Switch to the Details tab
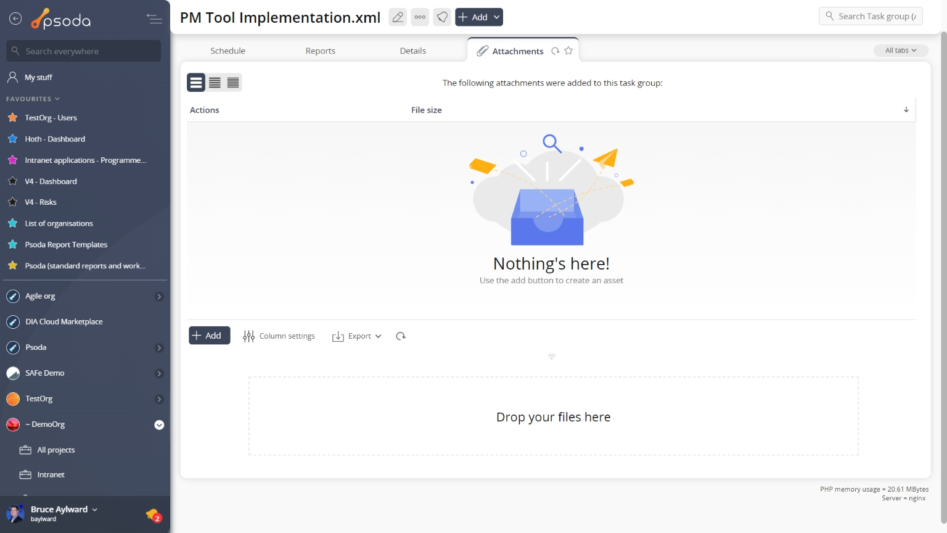The width and height of the screenshot is (947, 533). click(413, 51)
